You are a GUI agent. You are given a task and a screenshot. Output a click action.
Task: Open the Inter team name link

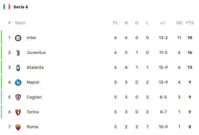31,38
